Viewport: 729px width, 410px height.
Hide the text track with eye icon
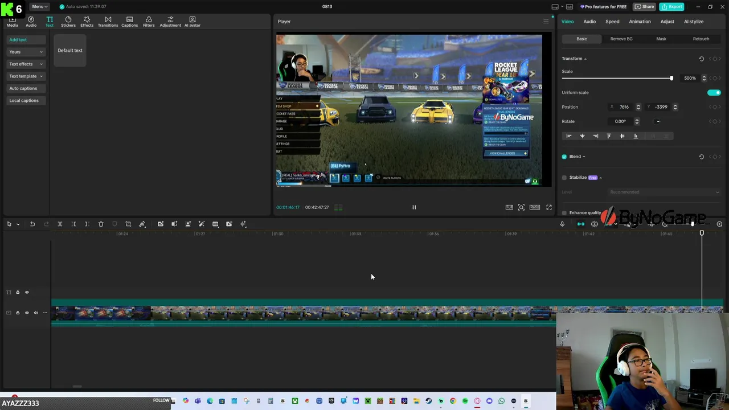click(x=27, y=292)
